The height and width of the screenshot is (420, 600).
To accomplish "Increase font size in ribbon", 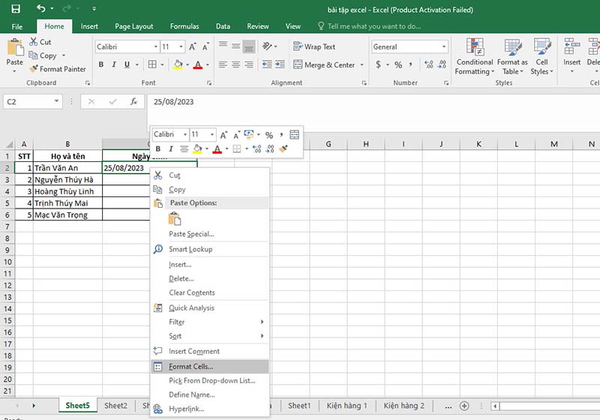I will (x=193, y=46).
